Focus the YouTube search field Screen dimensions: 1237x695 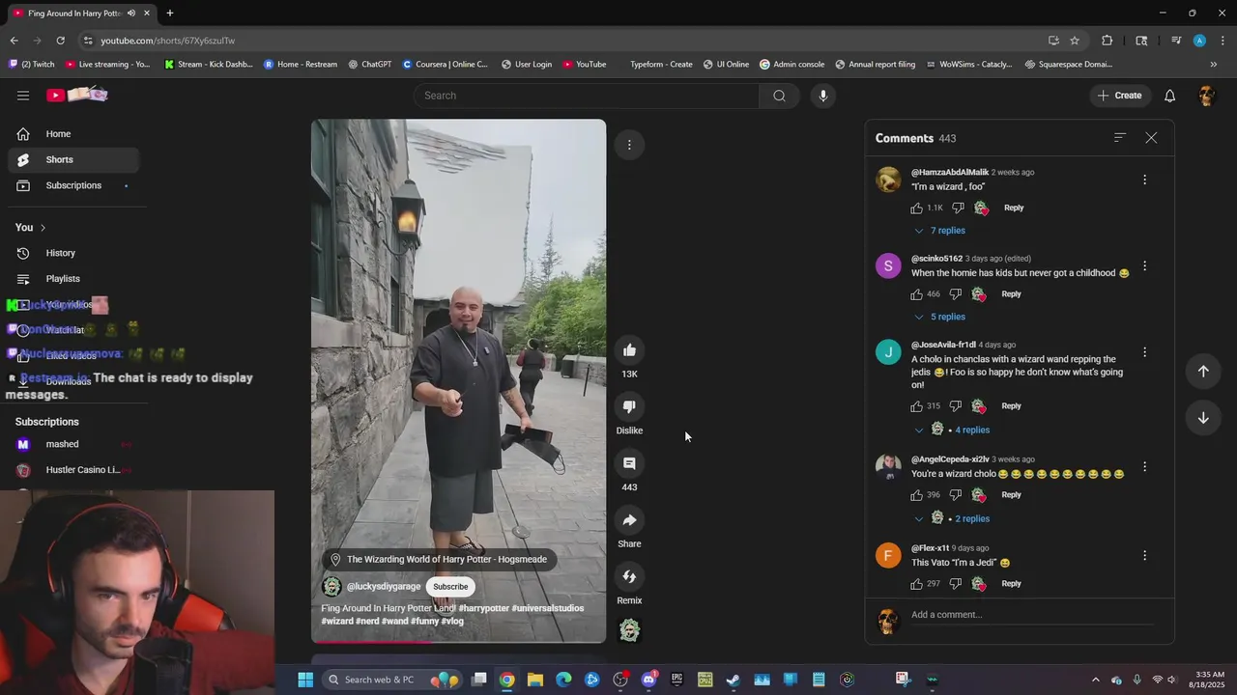pos(587,96)
